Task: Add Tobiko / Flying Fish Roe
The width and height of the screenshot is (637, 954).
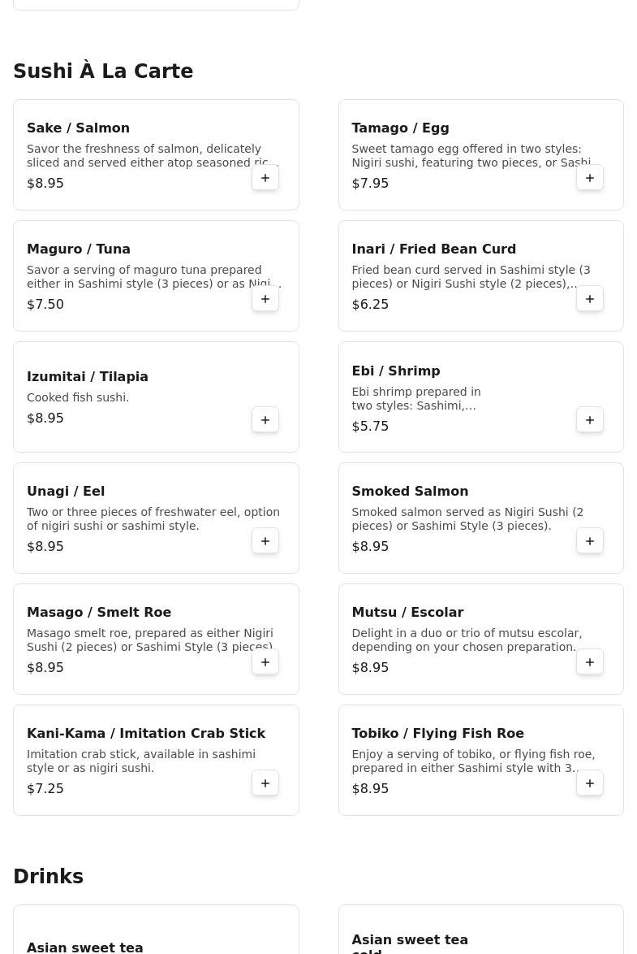Action: [590, 783]
